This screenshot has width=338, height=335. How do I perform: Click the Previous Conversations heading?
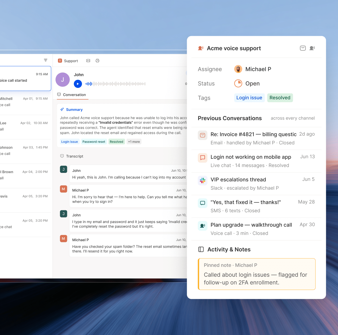[x=230, y=118]
